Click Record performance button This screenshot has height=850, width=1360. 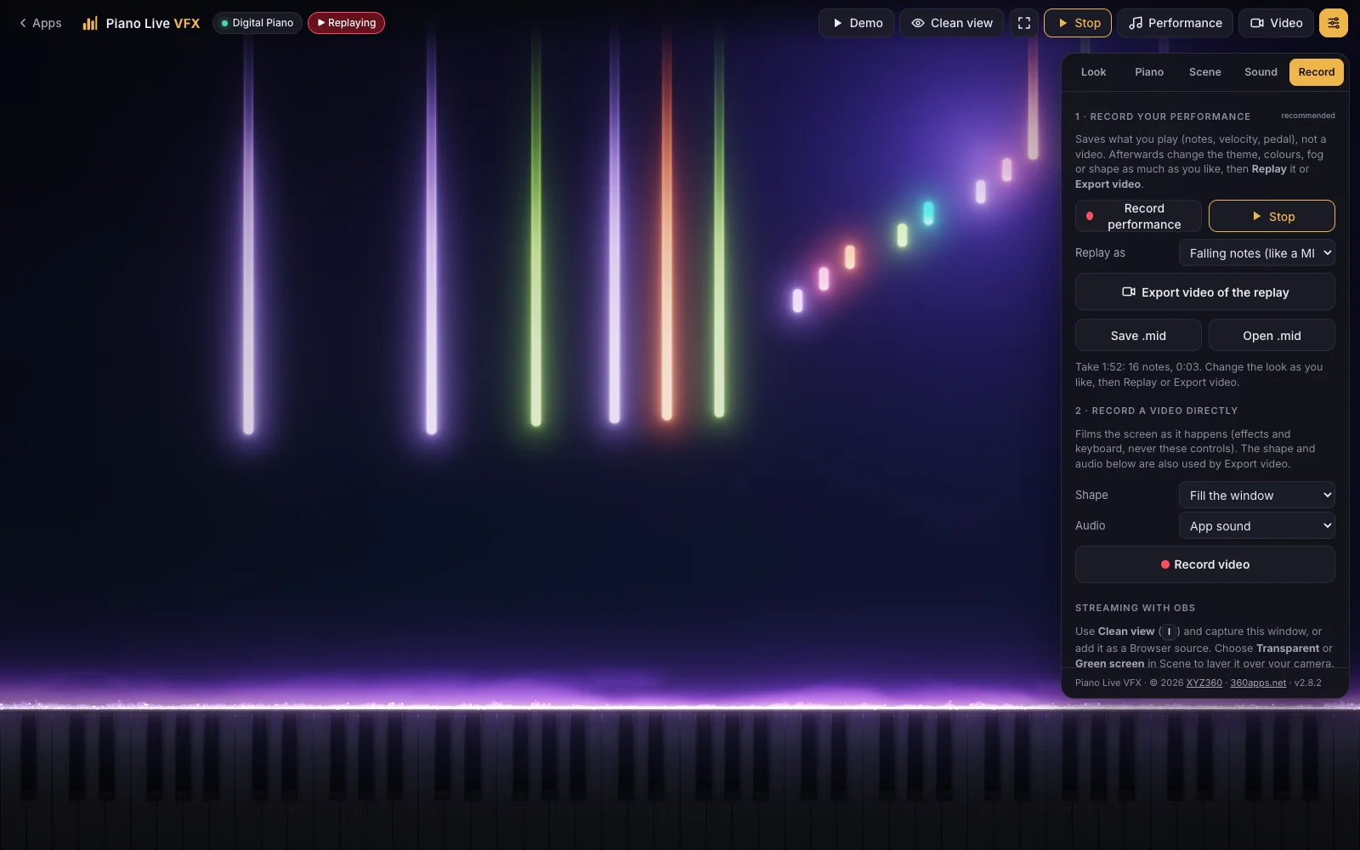point(1138,216)
